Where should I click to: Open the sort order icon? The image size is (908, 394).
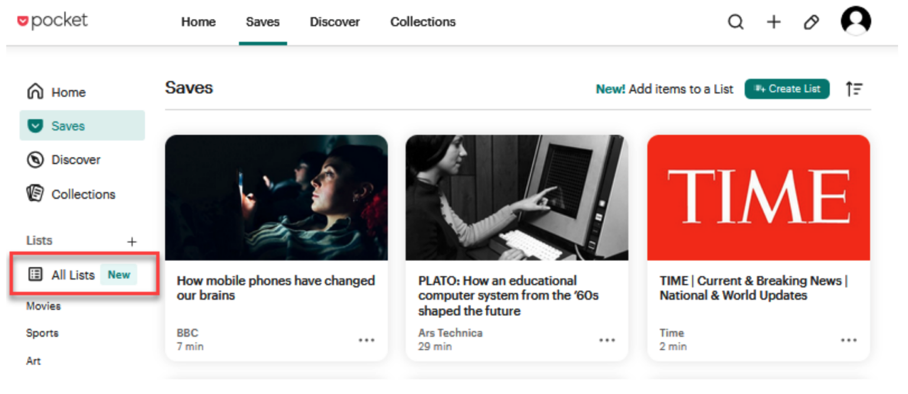click(x=854, y=89)
